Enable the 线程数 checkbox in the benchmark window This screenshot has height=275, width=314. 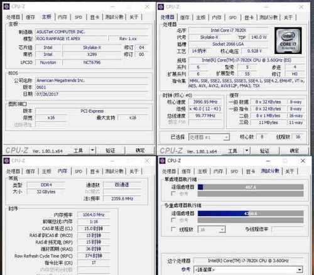coord(173,229)
